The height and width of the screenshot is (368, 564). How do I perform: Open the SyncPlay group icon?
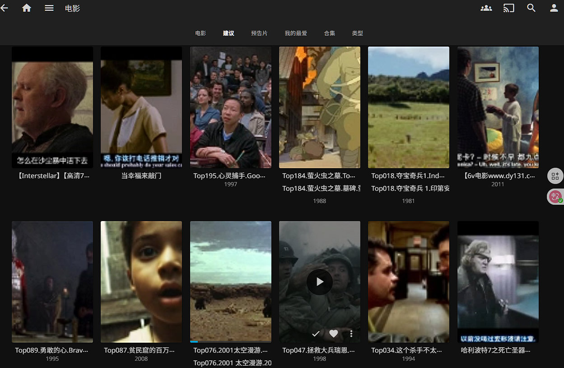tap(486, 8)
